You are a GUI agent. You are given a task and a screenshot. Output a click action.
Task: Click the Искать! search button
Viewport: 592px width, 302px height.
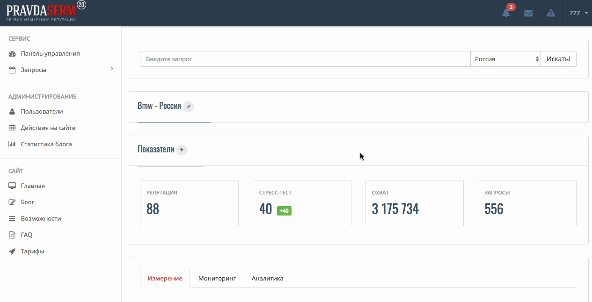(x=559, y=59)
